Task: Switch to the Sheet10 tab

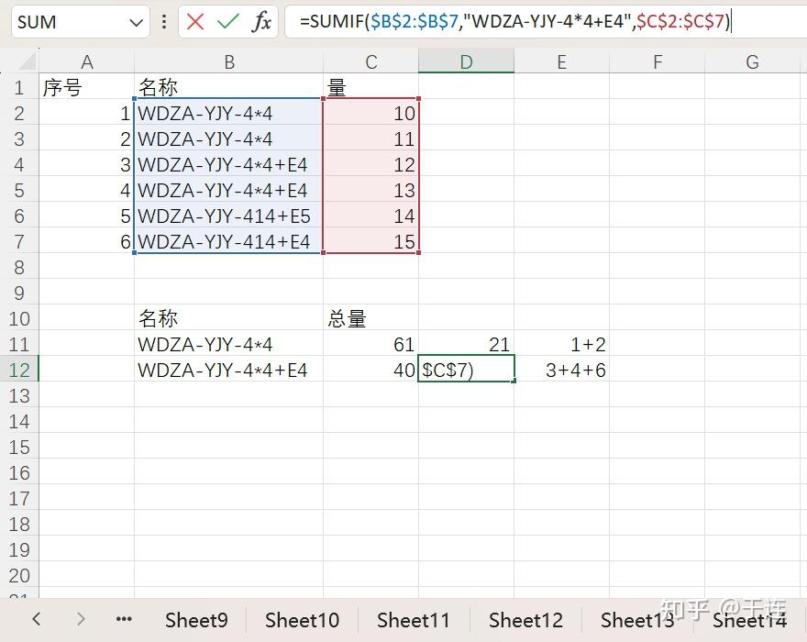Action: coord(302,620)
